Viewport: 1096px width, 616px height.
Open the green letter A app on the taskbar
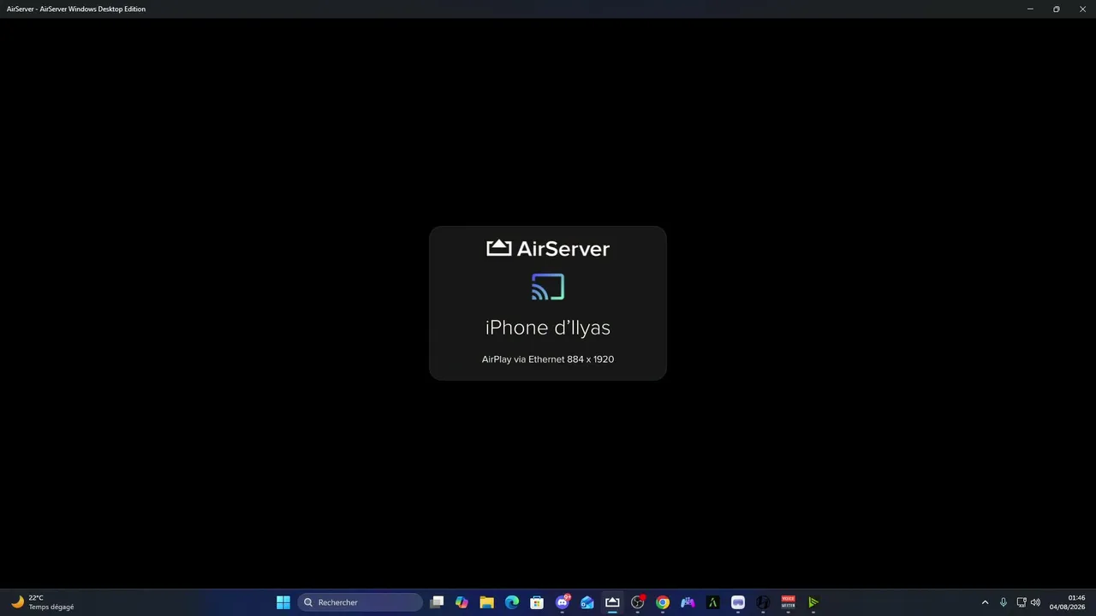pos(712,602)
